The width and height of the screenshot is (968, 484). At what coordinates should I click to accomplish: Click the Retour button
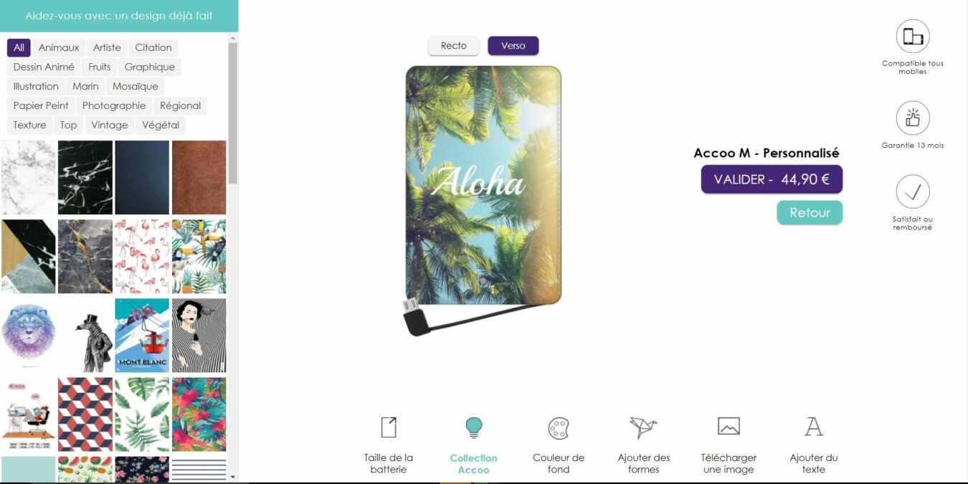(810, 212)
